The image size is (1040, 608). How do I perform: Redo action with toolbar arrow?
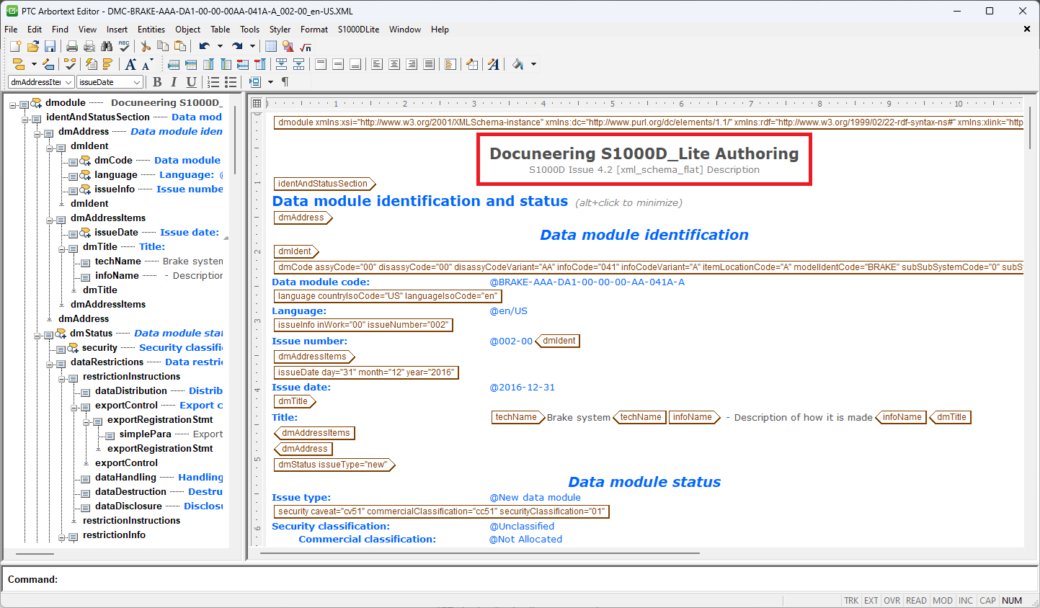pos(237,46)
